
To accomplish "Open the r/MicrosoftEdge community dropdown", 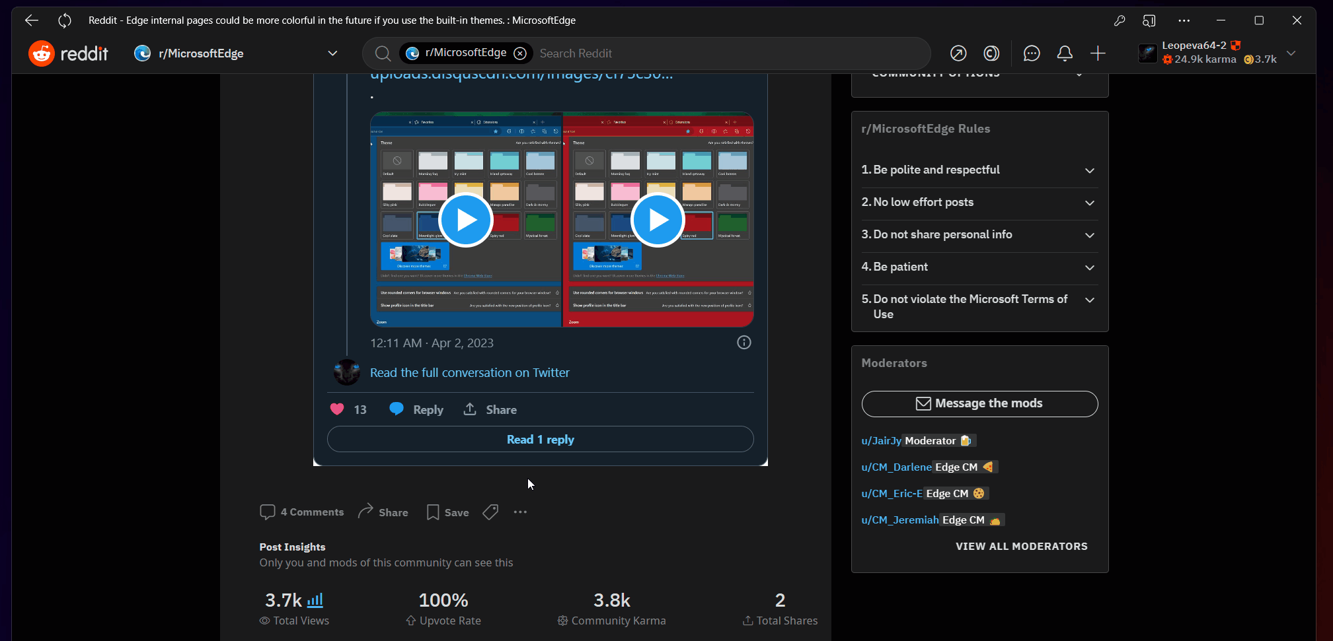I will (332, 53).
